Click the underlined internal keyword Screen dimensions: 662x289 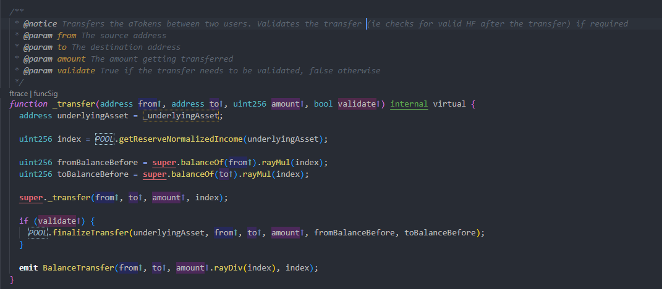pos(409,104)
